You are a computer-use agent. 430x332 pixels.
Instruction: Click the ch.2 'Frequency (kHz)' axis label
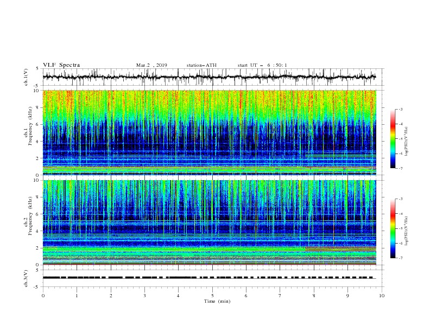point(30,216)
